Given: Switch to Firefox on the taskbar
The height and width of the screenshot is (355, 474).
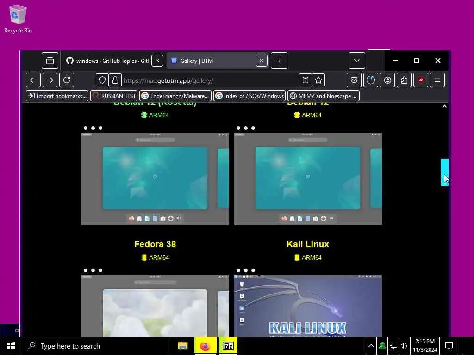Looking at the screenshot, I should (205, 346).
